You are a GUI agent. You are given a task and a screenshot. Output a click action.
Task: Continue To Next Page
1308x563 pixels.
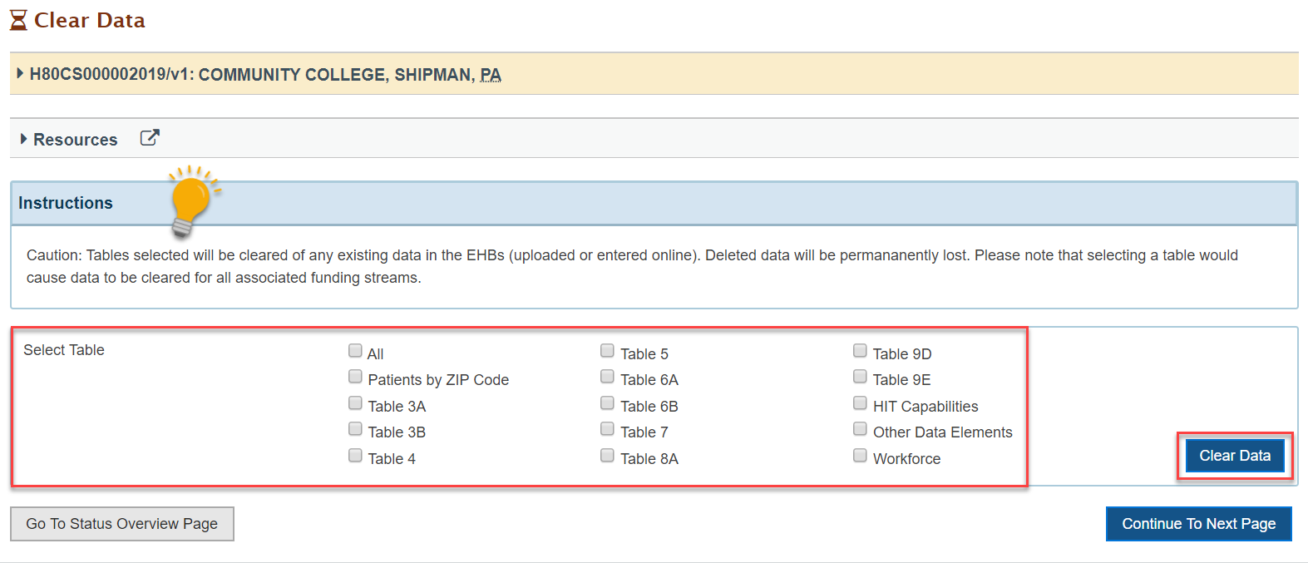click(x=1198, y=524)
